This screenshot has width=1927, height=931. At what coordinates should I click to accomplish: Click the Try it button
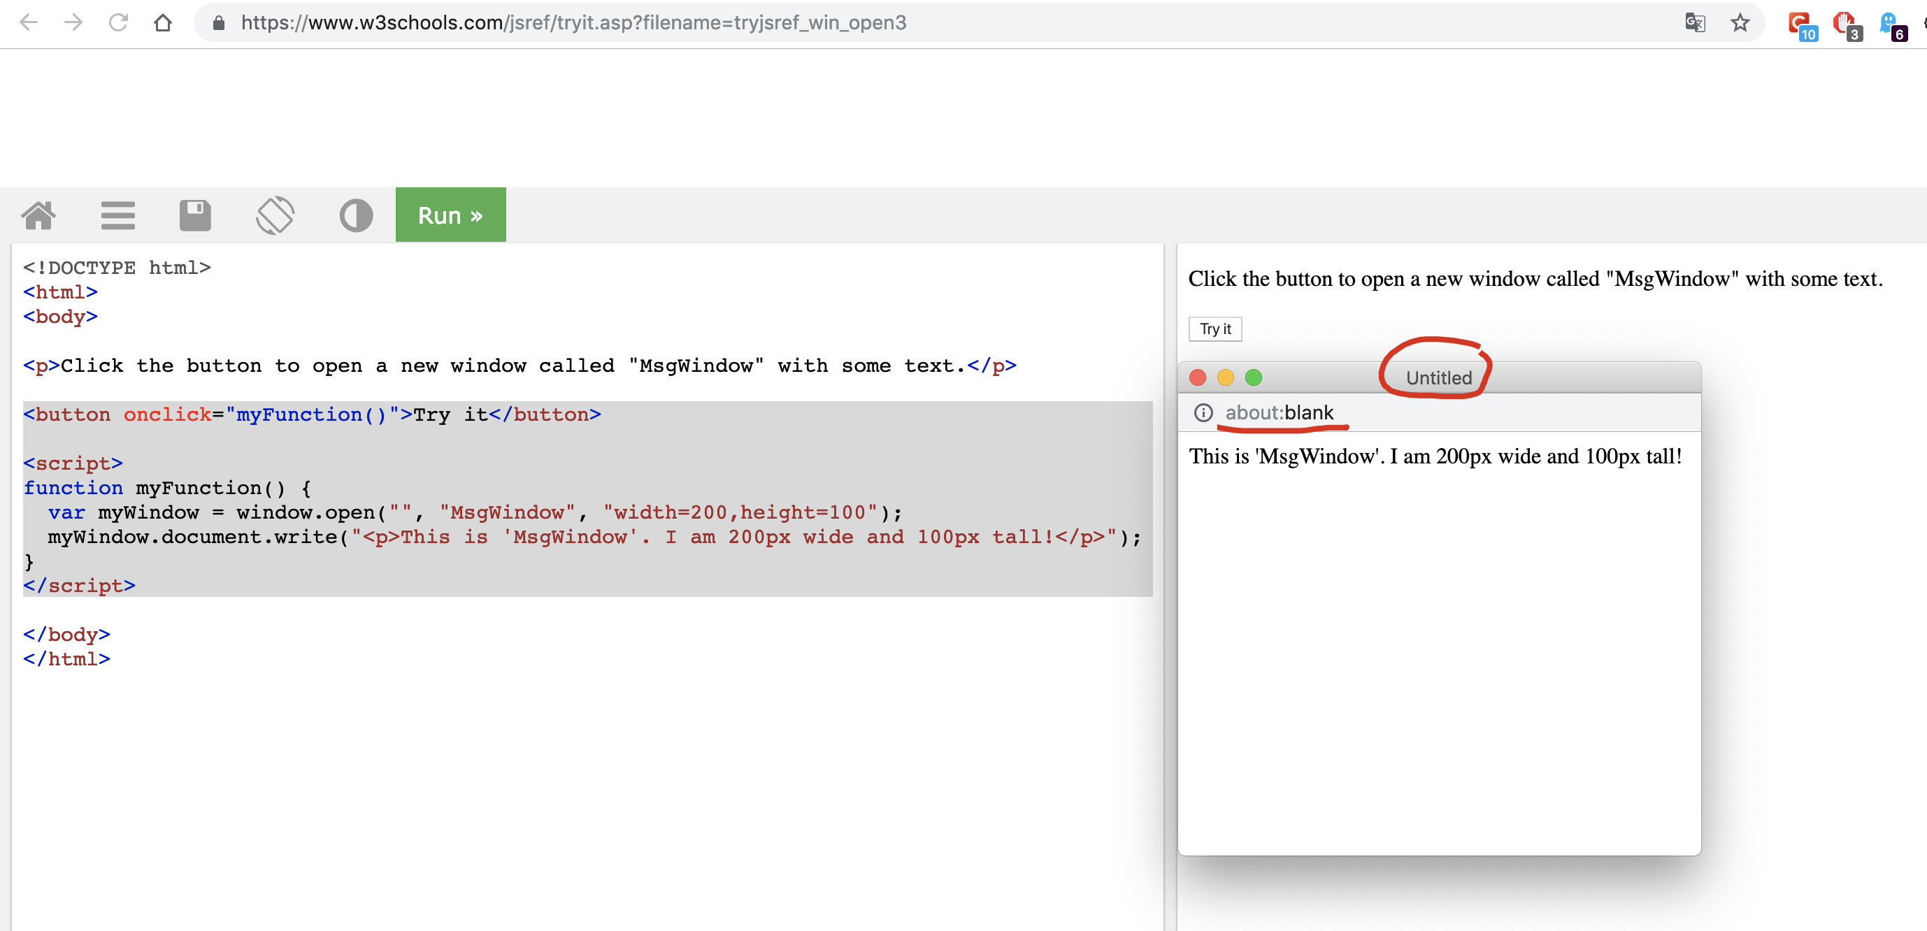[1215, 329]
